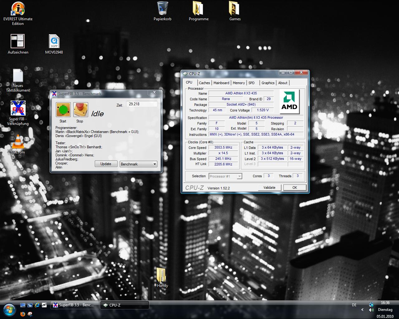
Task: Launch Firefox from quick launch
Action: pos(23,314)
